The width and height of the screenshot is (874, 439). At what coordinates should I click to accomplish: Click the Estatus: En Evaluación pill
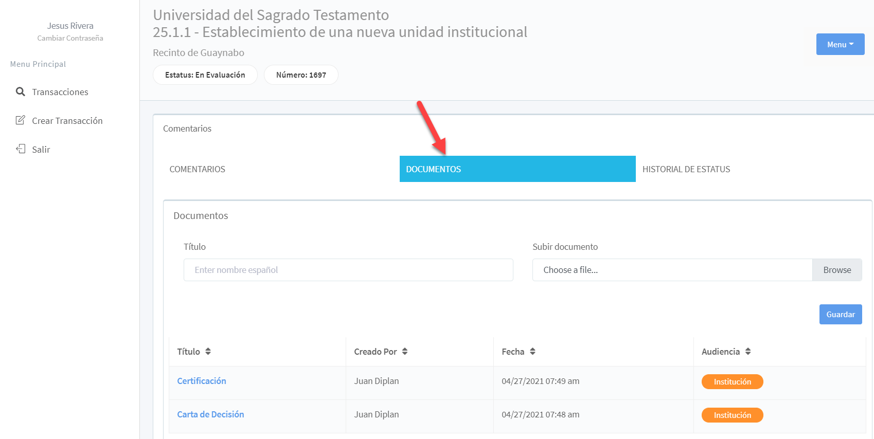(205, 75)
